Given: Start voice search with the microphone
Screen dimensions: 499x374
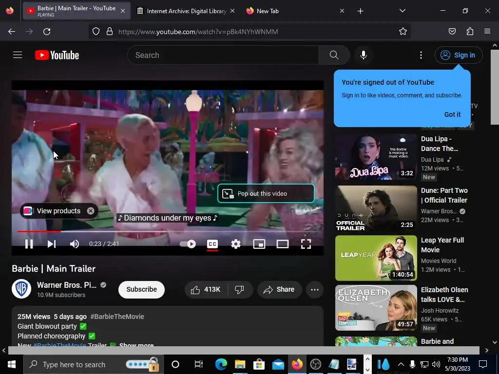Looking at the screenshot, I should pos(363,55).
